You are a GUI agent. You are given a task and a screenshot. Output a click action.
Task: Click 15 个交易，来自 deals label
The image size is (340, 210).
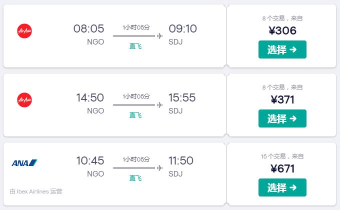point(282,156)
